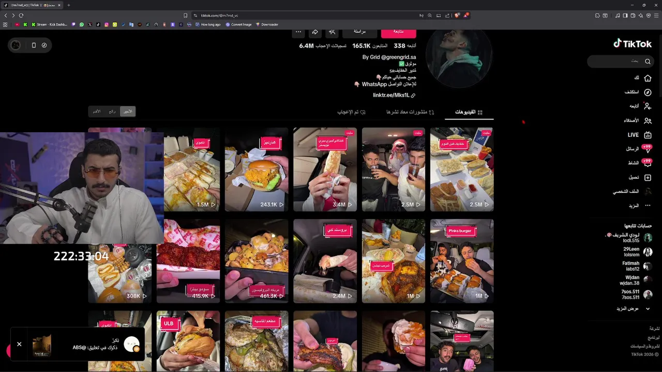Open the Twitch bookmark icon
662x372 pixels.
click(x=73, y=24)
